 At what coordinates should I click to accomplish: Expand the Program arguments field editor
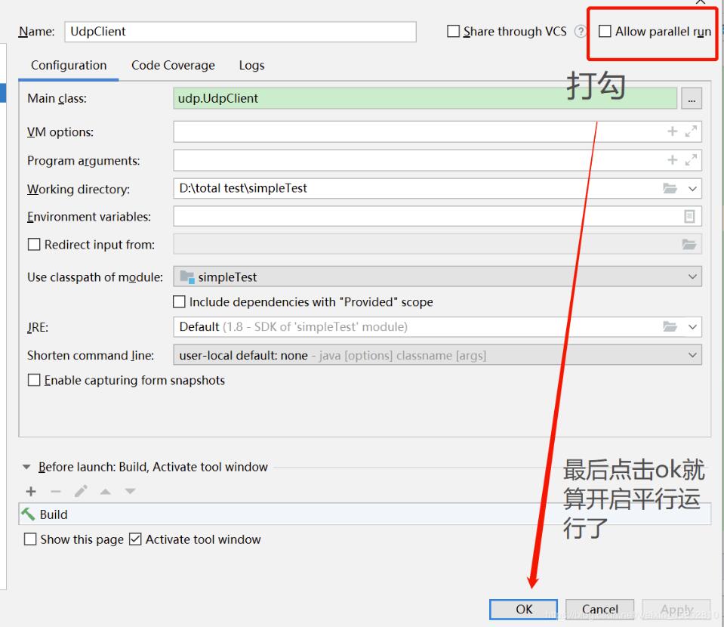tap(692, 160)
